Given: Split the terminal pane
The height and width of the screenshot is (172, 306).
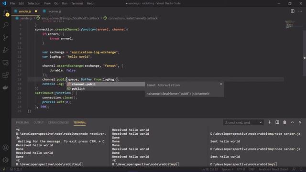Looking at the screenshot, I should [x=277, y=122].
